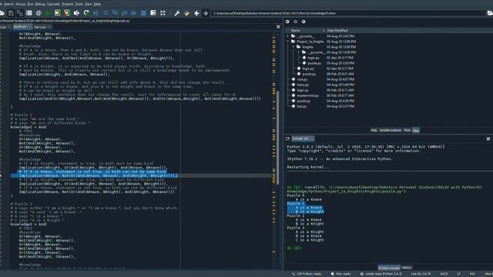Screen dimensions: 493x277
Task: Click the step over debug icon
Action: point(106,13)
